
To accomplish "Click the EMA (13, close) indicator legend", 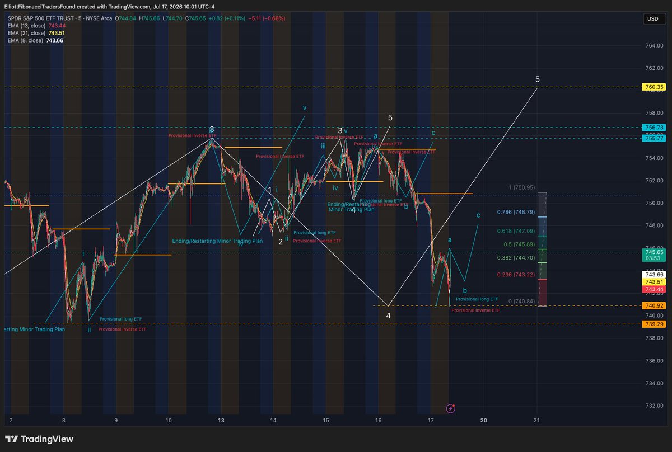I will point(27,26).
